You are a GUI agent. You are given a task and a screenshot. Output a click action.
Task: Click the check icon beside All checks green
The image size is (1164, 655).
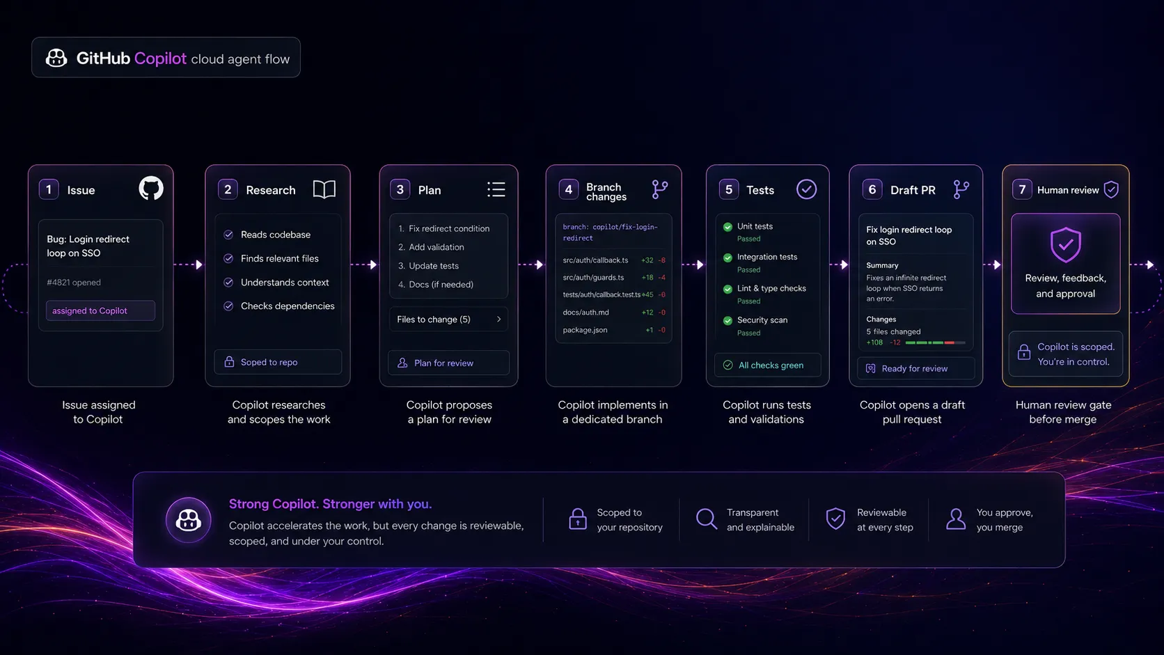pos(727,365)
